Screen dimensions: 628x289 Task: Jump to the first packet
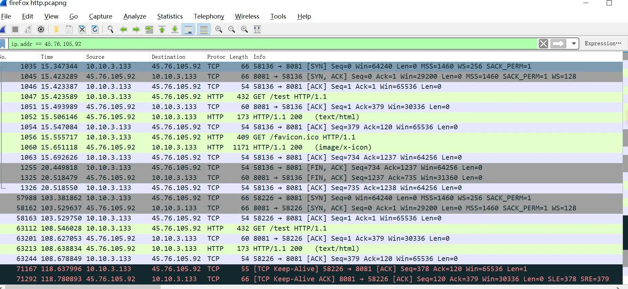(x=162, y=29)
